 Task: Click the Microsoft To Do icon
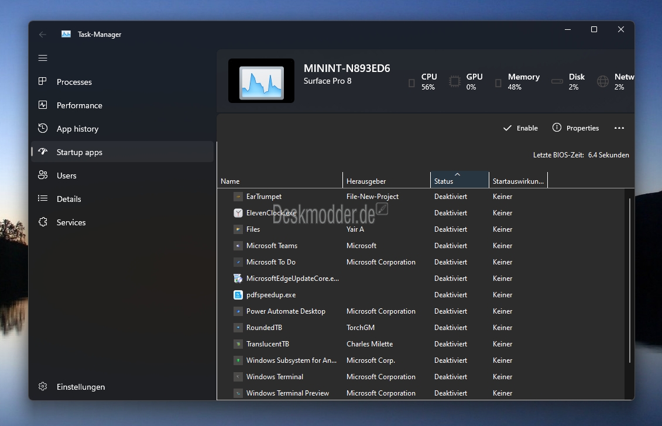pos(238,262)
